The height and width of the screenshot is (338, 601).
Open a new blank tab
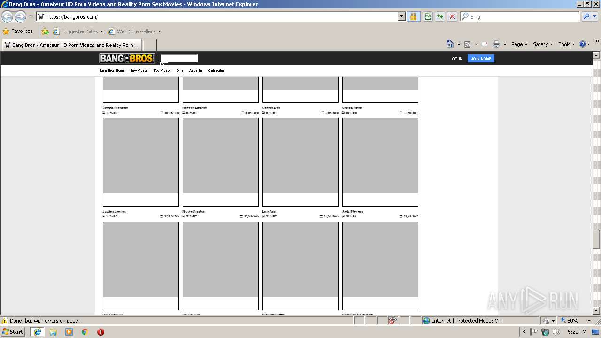149,45
